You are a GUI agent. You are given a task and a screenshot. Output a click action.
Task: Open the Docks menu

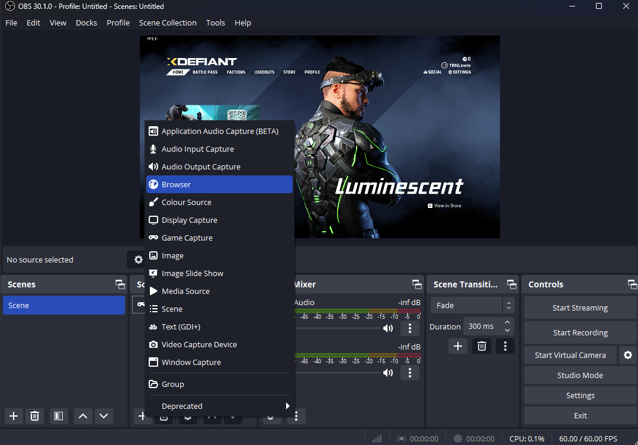pyautogui.click(x=86, y=23)
